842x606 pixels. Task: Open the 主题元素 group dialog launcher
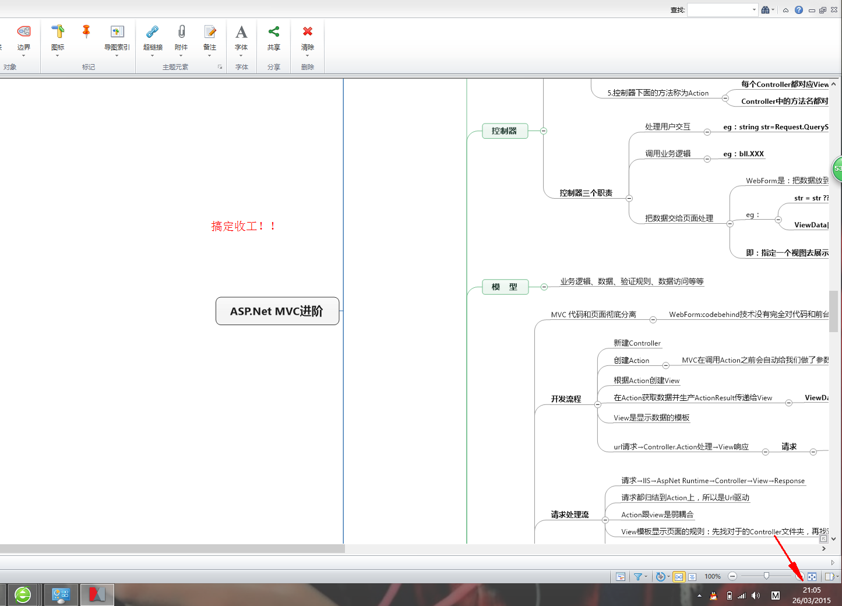tap(220, 67)
